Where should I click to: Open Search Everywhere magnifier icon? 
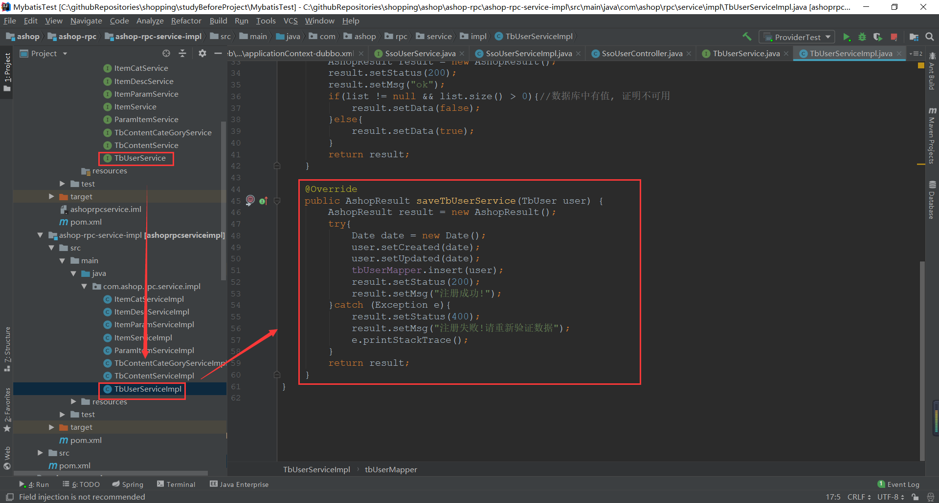tap(930, 37)
